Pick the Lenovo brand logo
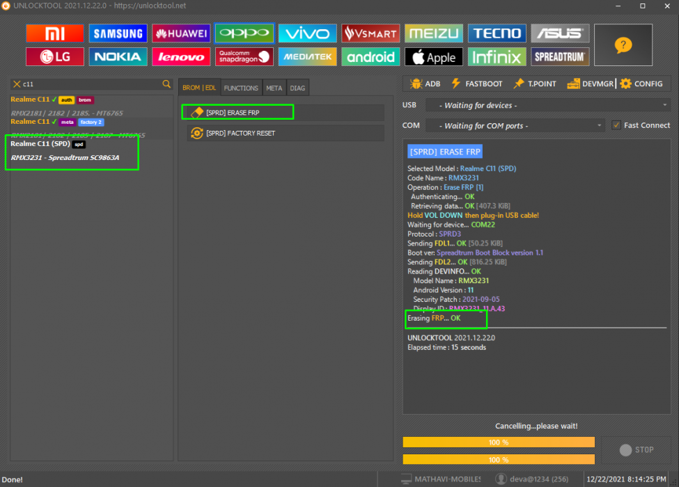Image resolution: width=679 pixels, height=487 pixels. [x=181, y=56]
